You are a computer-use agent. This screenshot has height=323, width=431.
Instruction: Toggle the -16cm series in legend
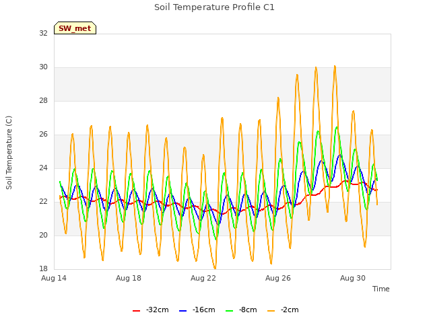pos(197,310)
